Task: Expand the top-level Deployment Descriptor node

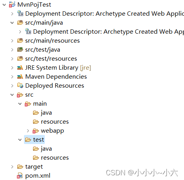Action: pos(12,14)
